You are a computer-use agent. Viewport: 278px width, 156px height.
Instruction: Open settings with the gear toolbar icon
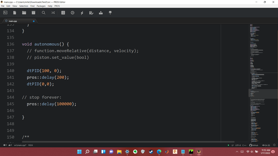[73, 13]
